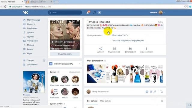Image resolution: width=192 pixels, height=108 pixels.
Task: Open Мои фотографии section header
Action: pyautogui.click(x=95, y=61)
